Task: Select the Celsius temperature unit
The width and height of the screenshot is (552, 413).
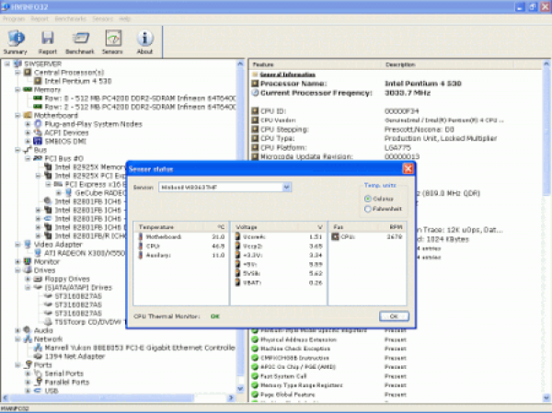Action: click(368, 199)
